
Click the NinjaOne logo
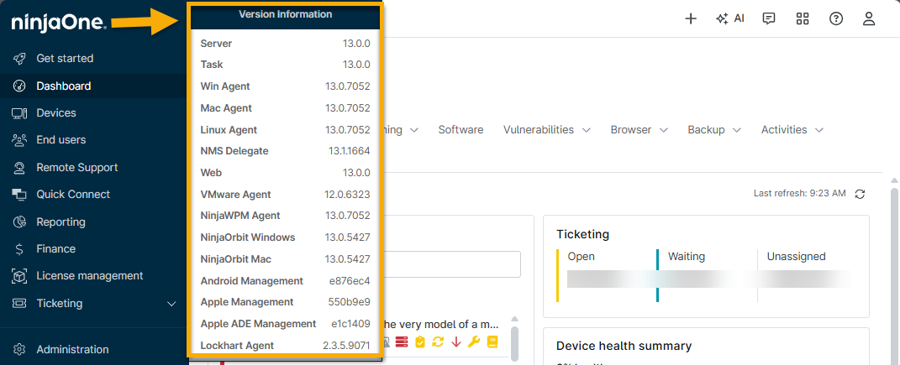point(59,23)
